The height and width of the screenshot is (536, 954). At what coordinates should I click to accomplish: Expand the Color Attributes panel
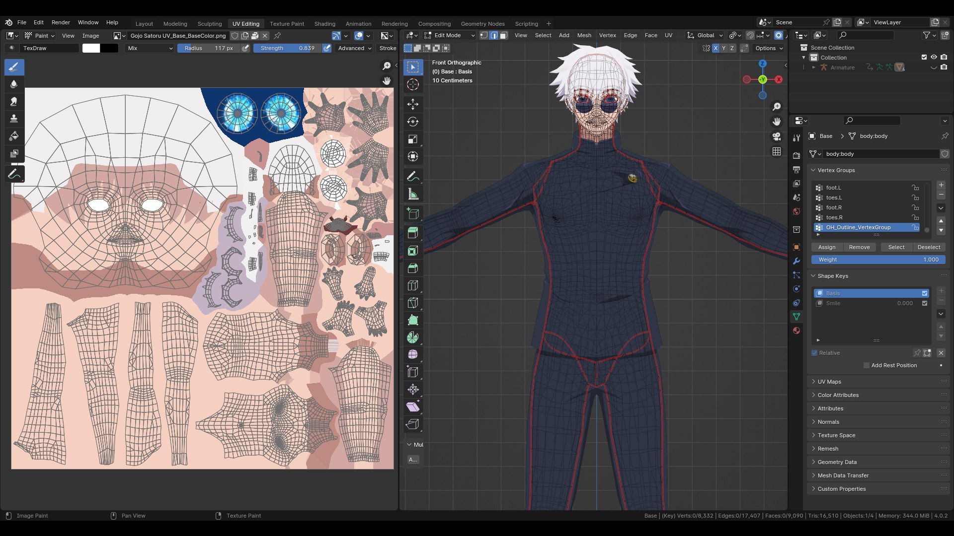(838, 395)
